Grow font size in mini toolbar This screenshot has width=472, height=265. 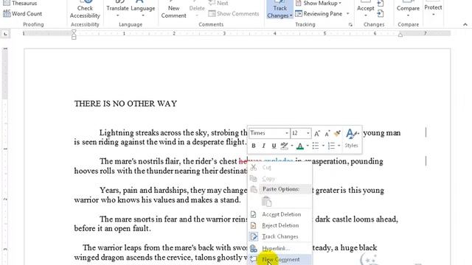pyautogui.click(x=317, y=133)
